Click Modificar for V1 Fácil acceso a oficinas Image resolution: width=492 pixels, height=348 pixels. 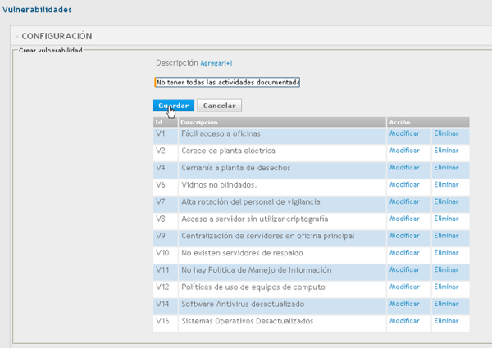(x=404, y=133)
